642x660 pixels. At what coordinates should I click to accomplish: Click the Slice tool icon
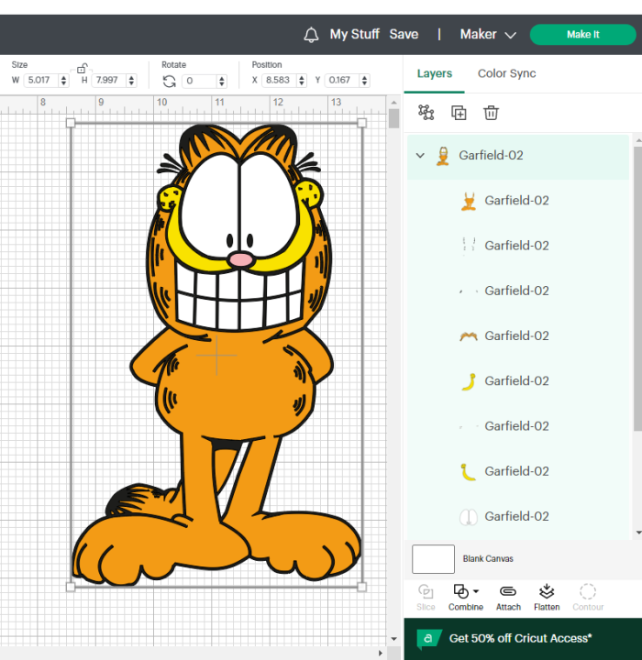[x=426, y=591]
